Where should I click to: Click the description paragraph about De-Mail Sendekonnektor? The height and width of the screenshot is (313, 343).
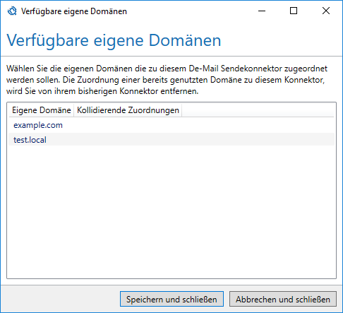[x=167, y=80]
